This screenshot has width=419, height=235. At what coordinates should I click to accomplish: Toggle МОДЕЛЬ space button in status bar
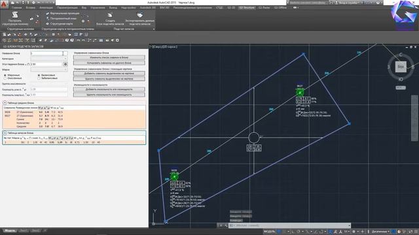[269, 232]
